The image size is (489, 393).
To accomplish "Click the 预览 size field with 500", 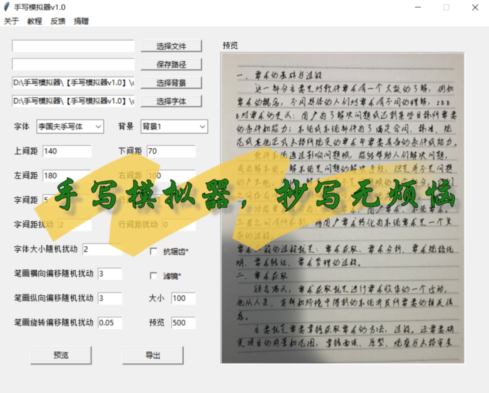I will click(183, 322).
